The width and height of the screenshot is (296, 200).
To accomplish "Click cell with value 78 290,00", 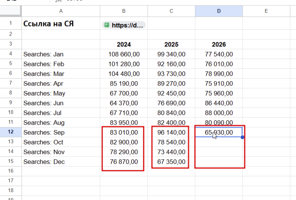I will (124, 152).
